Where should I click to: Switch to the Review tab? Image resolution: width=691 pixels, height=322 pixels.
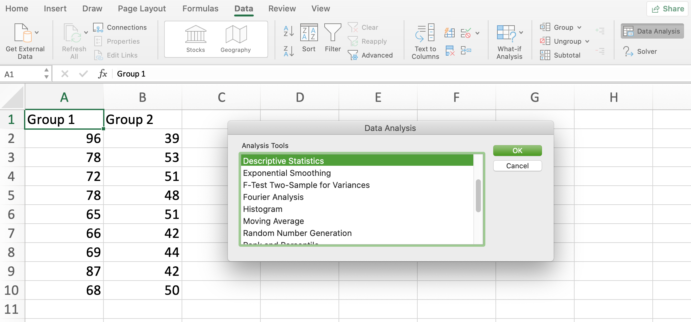tap(282, 9)
